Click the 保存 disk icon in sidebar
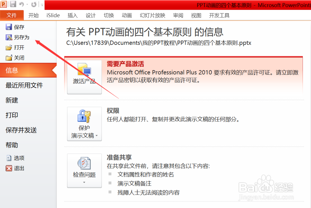Viewport: 311px width, 208px height. (9, 27)
